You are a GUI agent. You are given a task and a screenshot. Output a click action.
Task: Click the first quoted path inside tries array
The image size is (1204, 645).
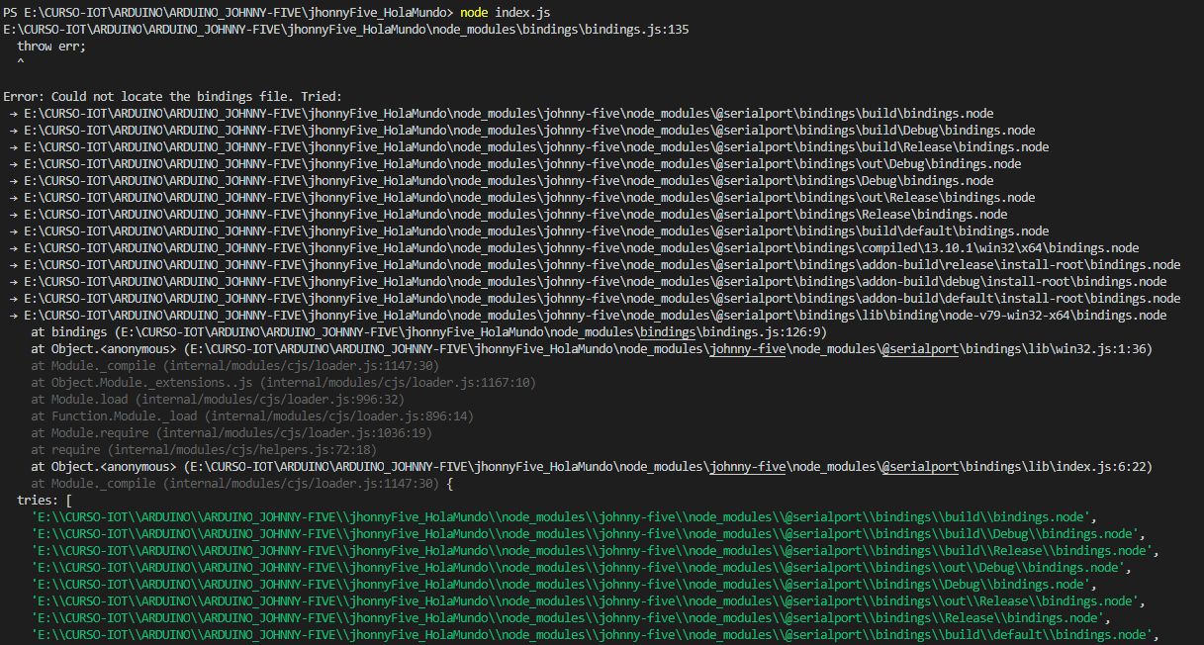[594, 515]
